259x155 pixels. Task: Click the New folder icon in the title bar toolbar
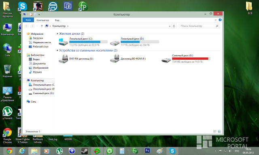point(35,15)
